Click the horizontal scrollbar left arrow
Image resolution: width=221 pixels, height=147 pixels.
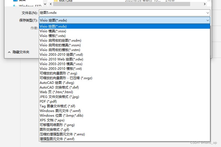point(51,4)
